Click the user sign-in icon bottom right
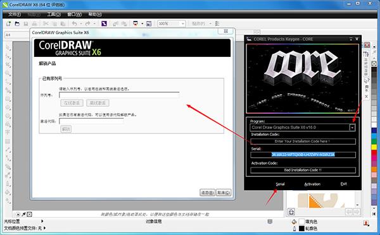The height and width of the screenshot is (235, 380). click(366, 224)
